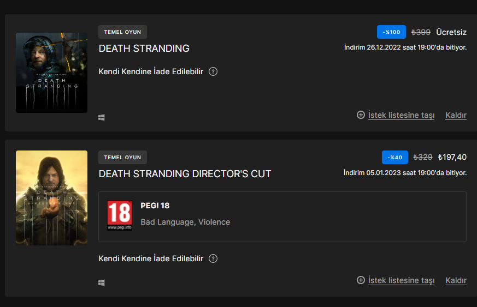This screenshot has width=477, height=307.
Task: Open the DEATH STRANDING title
Action: click(144, 49)
